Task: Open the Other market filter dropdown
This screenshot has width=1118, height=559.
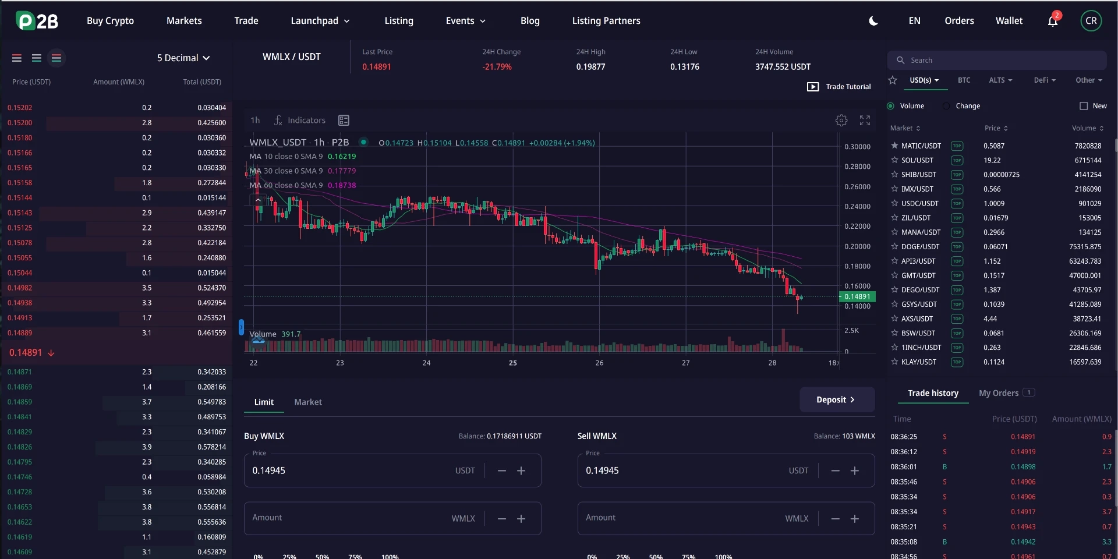Action: pyautogui.click(x=1089, y=80)
